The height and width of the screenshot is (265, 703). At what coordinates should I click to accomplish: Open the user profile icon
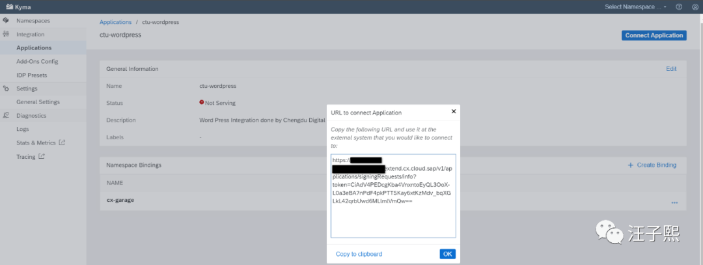tap(695, 7)
